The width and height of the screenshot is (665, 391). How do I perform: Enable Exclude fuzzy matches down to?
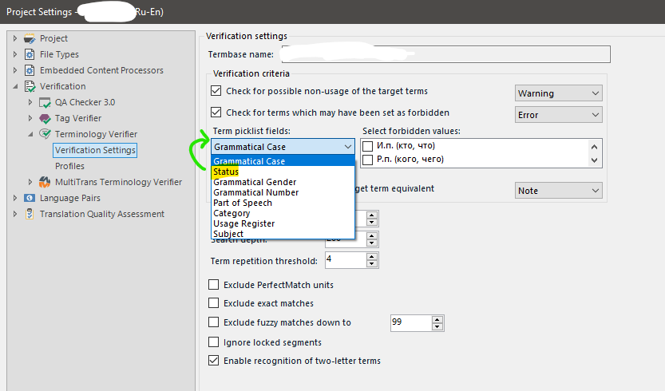[x=213, y=322]
